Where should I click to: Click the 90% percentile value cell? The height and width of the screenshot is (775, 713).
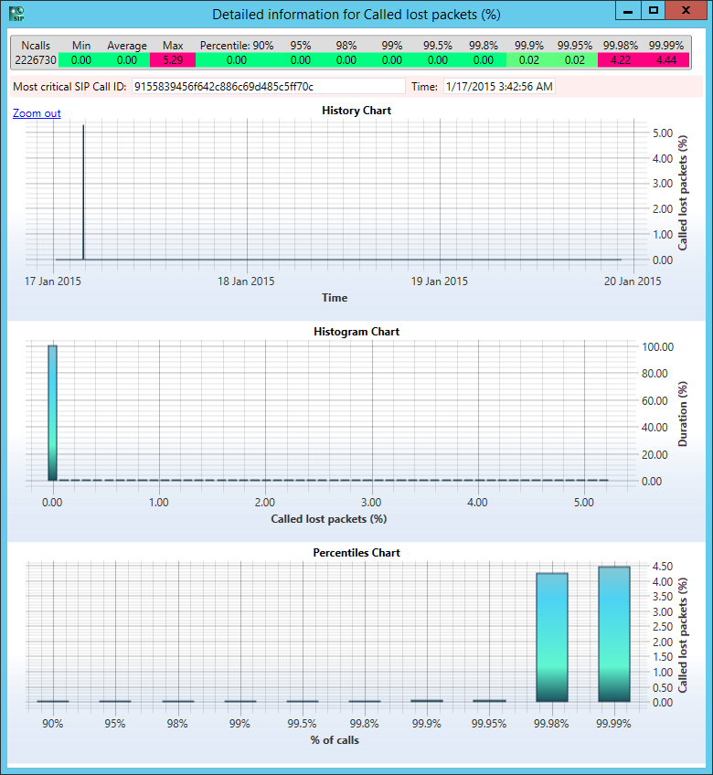pyautogui.click(x=237, y=60)
